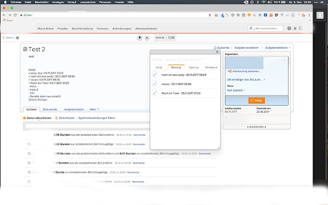Uncheck the 'Noch ein Task' todo
This screenshot has width=328, height=205.
click(155, 93)
